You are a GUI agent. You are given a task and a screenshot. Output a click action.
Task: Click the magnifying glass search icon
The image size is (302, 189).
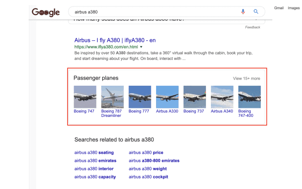pos(256,12)
